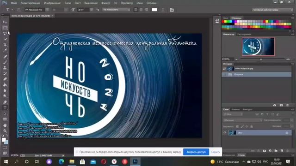Open the workspace switcher dropdown
The image size is (296, 166).
(x=272, y=10)
